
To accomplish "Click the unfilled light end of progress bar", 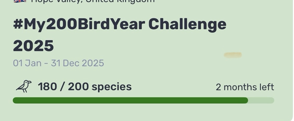I will (x=261, y=100).
